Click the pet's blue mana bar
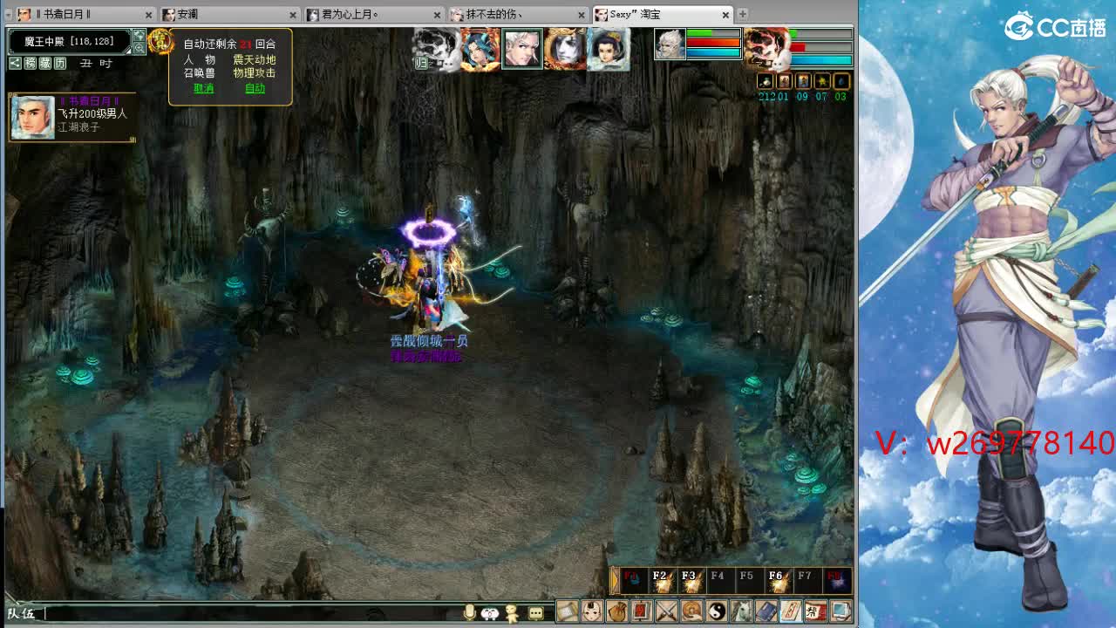The width and height of the screenshot is (1116, 628). click(713, 52)
